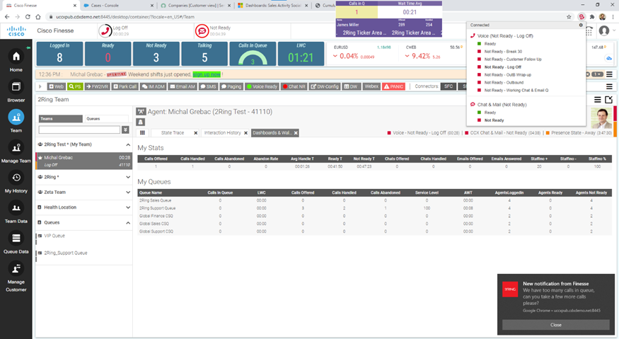Click the grid layout icon beside State Trace
The image size is (619, 339).
coord(142,132)
